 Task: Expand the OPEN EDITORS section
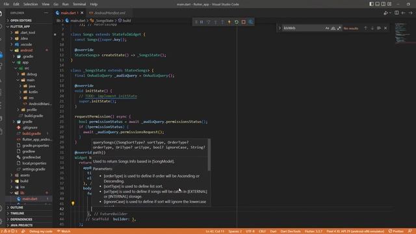pos(29,20)
